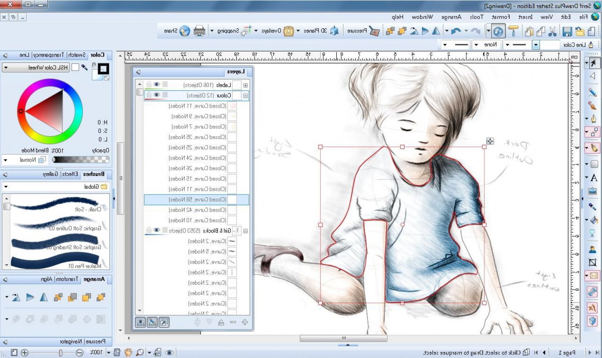Screen dimensions: 602x358
Task: Select the Zoom magnifier tool in status bar
Action: [140, 352]
